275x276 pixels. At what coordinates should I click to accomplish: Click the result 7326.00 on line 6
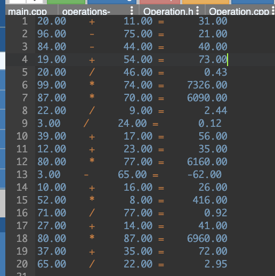click(207, 85)
